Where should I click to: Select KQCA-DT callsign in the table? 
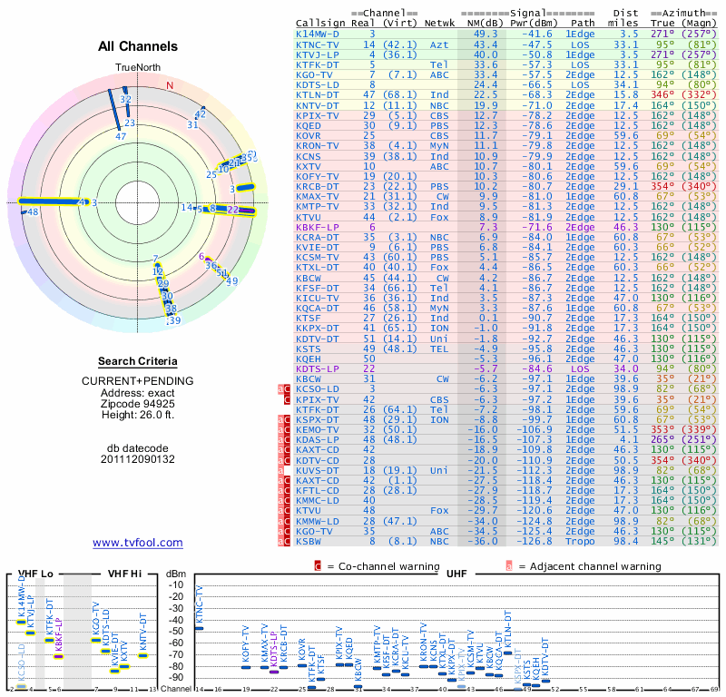click(x=318, y=308)
